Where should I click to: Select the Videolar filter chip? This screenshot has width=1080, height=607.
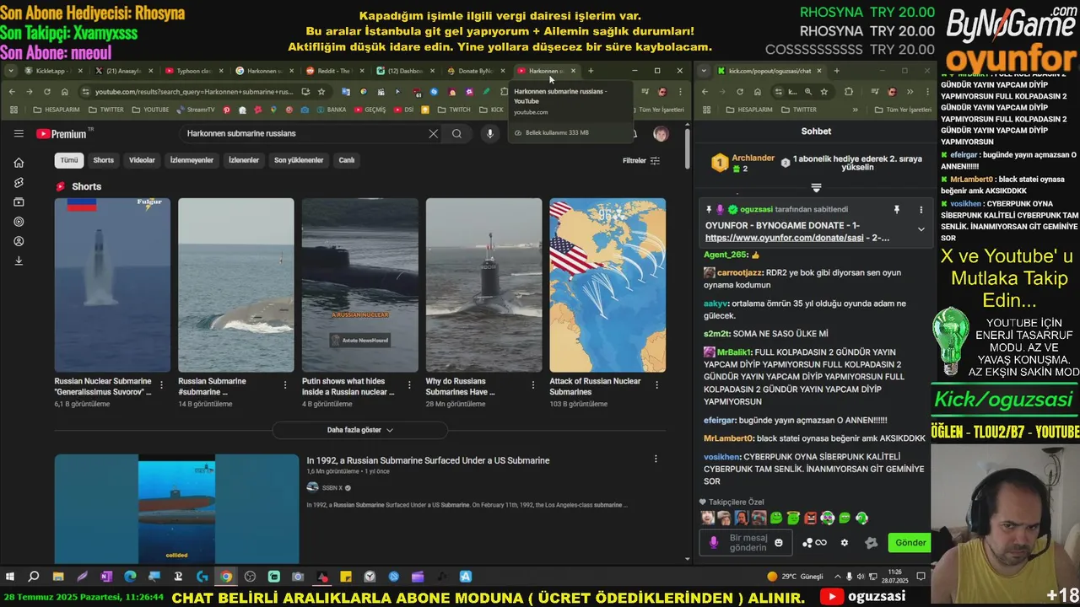[x=142, y=160]
